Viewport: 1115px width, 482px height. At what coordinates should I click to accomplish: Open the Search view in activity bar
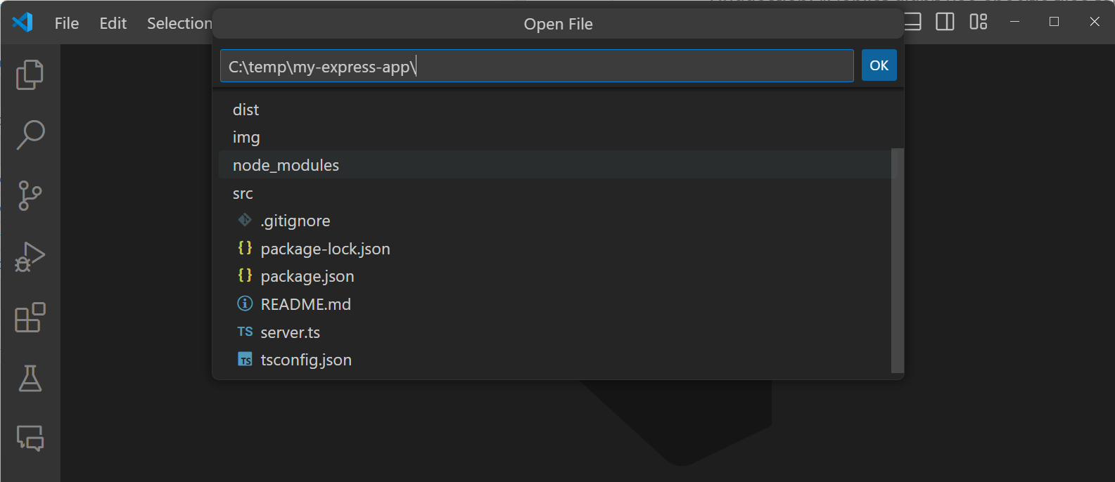(x=30, y=135)
